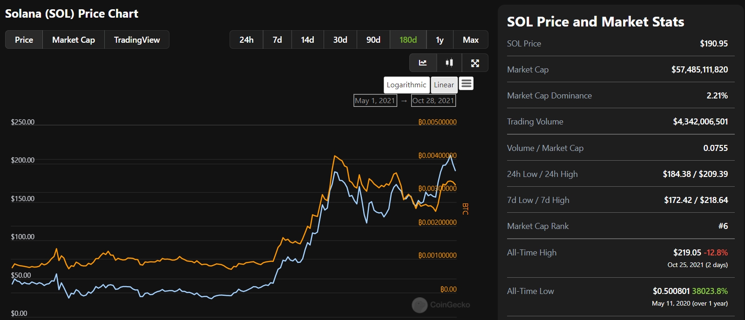Click the ₿0.00500000 BTC axis label
Image resolution: width=745 pixels, height=320 pixels.
click(438, 122)
